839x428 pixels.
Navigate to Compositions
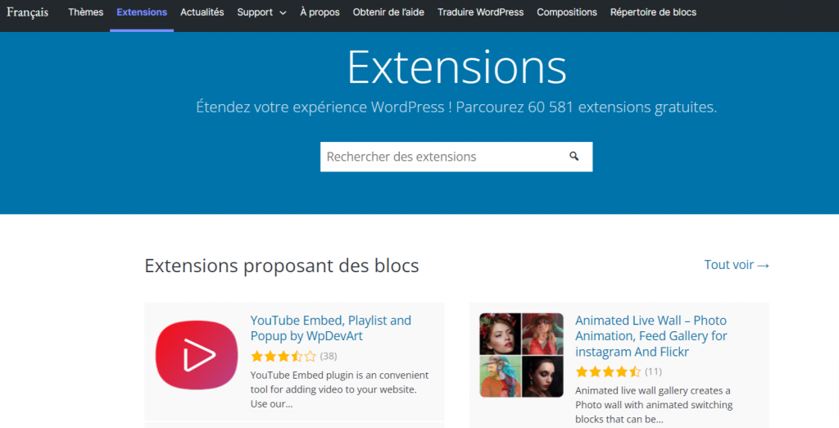pos(567,12)
